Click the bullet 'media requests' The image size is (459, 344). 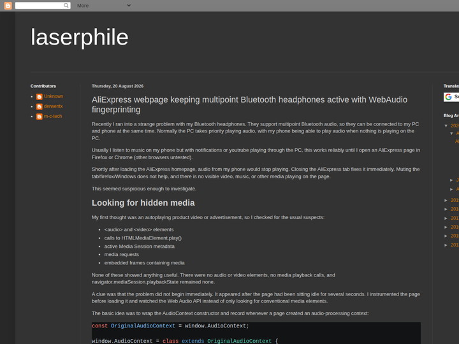coord(122,254)
